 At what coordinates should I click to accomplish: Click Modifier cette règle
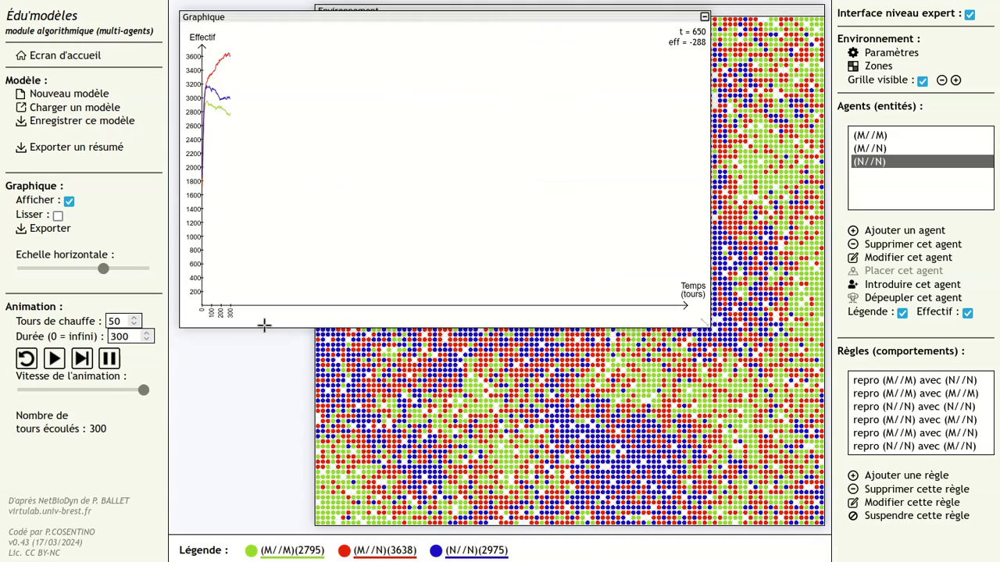pos(911,502)
